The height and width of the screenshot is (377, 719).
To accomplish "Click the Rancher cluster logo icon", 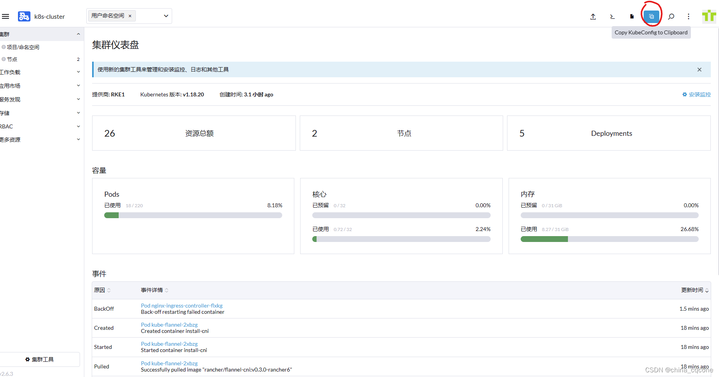I will [24, 16].
